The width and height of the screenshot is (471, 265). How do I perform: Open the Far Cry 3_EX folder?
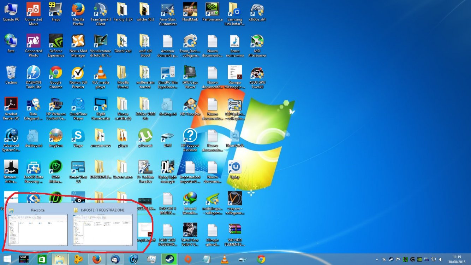[123, 12]
